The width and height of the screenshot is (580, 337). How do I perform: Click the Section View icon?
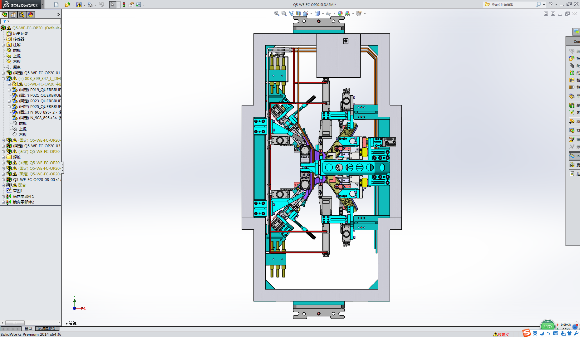298,13
